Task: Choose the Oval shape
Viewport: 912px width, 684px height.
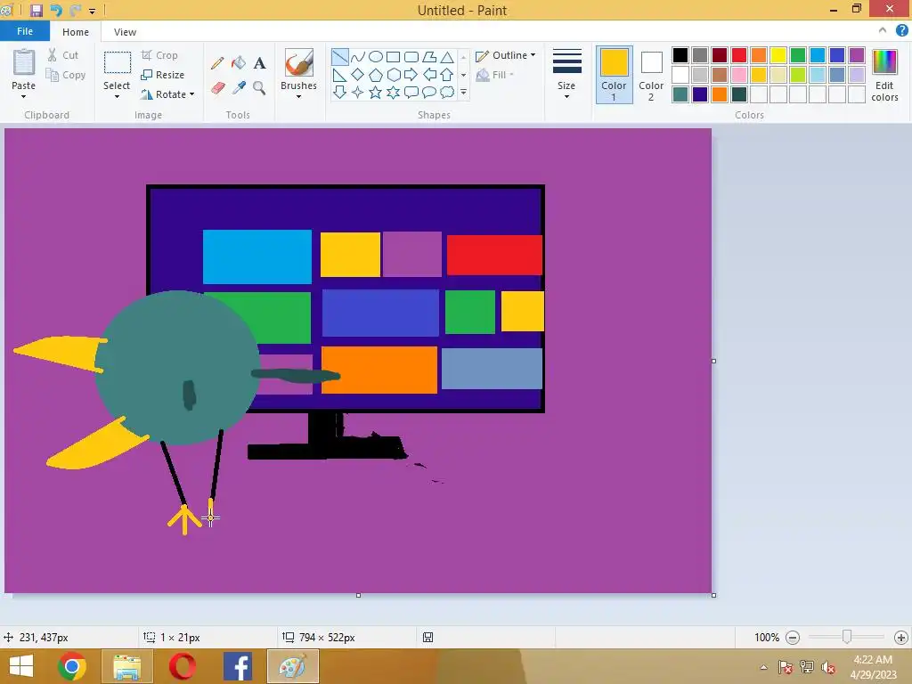Action: tap(376, 56)
